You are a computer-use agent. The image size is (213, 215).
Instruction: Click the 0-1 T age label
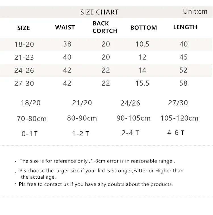(x=30, y=134)
